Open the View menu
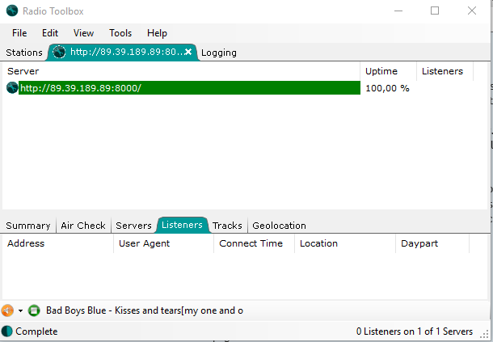This screenshot has width=493, height=342. (83, 33)
